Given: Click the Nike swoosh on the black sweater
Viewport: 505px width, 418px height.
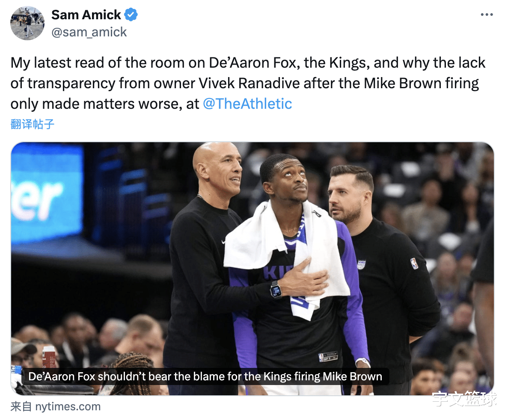Looking at the screenshot, I should pos(223,241).
